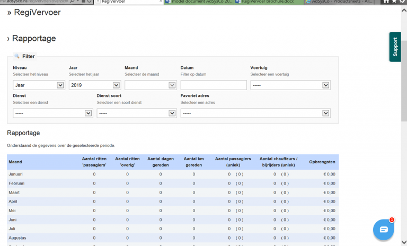Click the Datum filter input field
The height and width of the screenshot is (246, 407).
(214, 85)
